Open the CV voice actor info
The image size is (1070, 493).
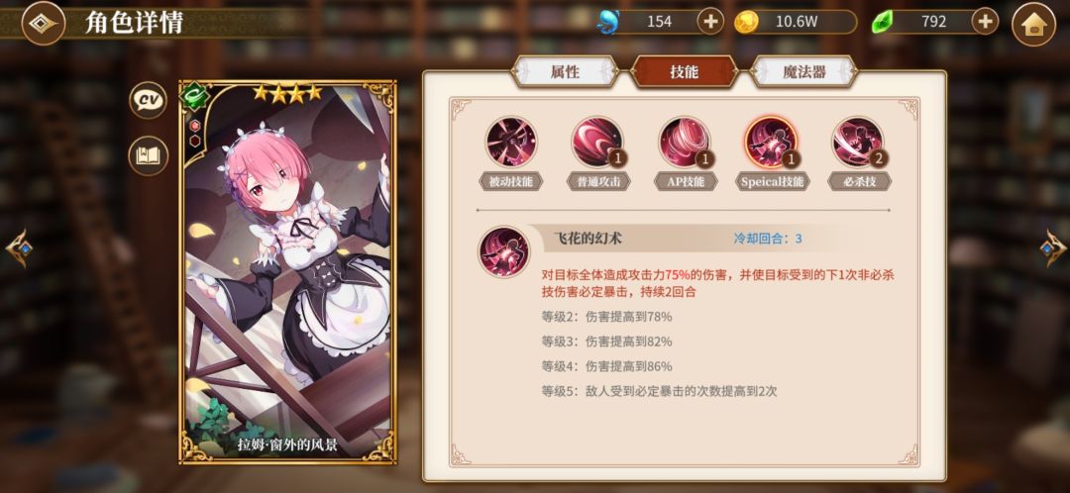pyautogui.click(x=148, y=100)
